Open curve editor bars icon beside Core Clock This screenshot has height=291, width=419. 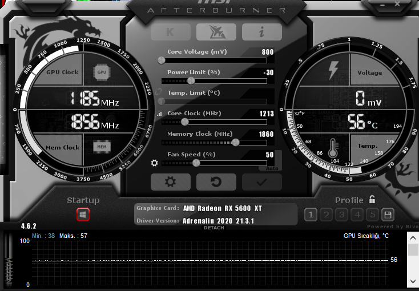(x=159, y=114)
